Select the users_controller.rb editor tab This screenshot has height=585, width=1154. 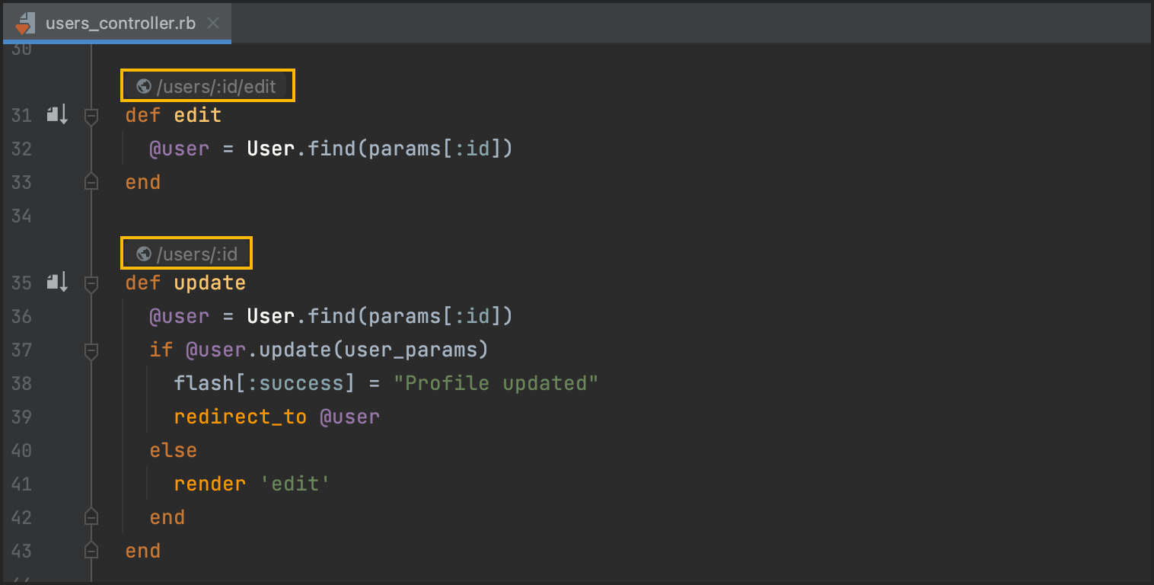click(x=120, y=23)
